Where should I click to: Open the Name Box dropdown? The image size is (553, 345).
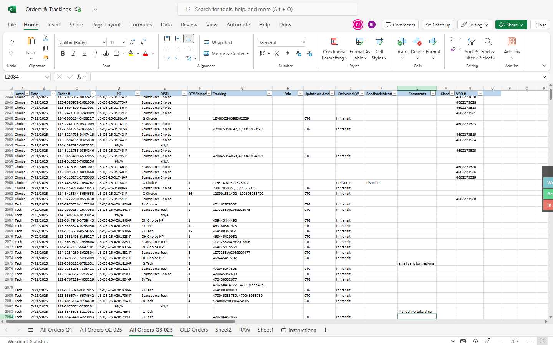(47, 77)
